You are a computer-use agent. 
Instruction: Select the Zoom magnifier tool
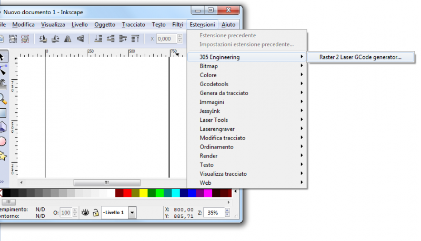point(3,98)
